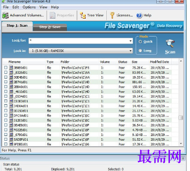Click the 881.66 size cell
This screenshot has width=190, height=171.
click(139, 82)
